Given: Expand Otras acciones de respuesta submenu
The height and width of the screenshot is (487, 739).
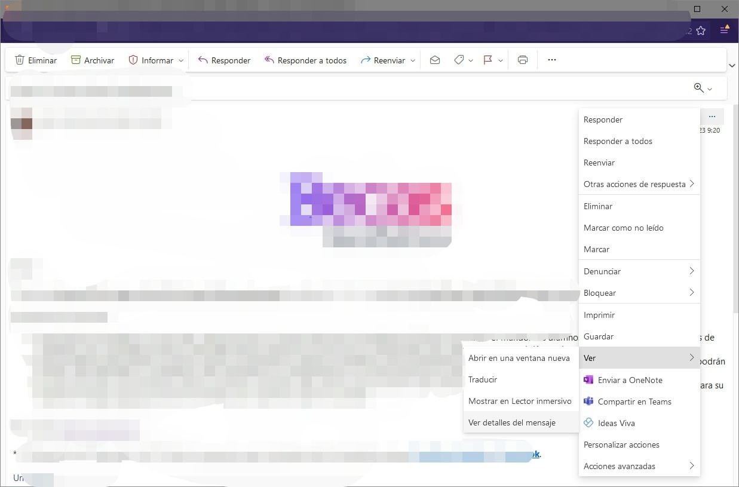Looking at the screenshot, I should coord(639,184).
